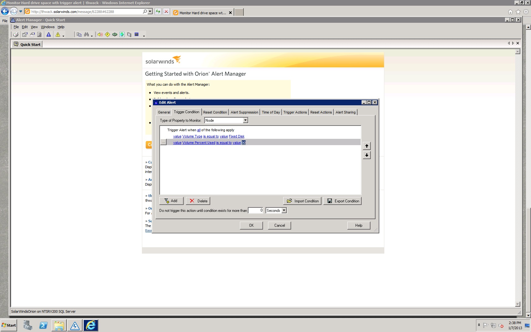Click the ellipsis button beside Volume Percent Used condition
Screen dimensions: 531x332
(x=163, y=143)
